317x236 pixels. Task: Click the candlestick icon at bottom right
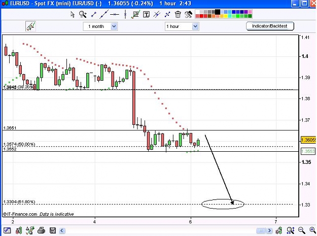click(279, 230)
